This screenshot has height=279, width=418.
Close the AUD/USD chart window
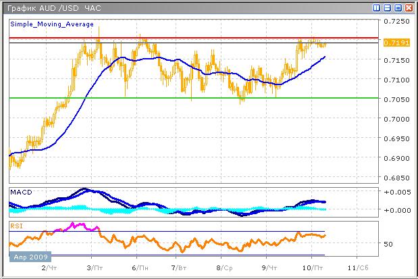click(409, 7)
